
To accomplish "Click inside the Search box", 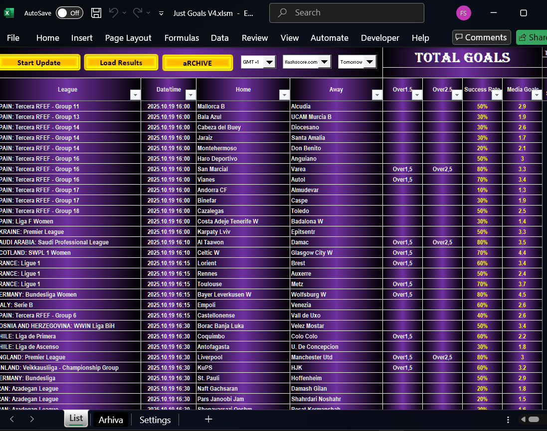I will click(347, 13).
